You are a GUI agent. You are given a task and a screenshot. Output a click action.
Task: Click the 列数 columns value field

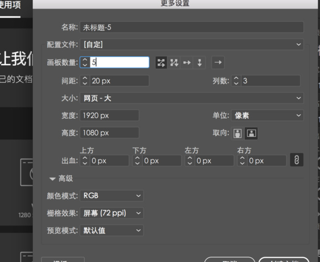(x=271, y=81)
